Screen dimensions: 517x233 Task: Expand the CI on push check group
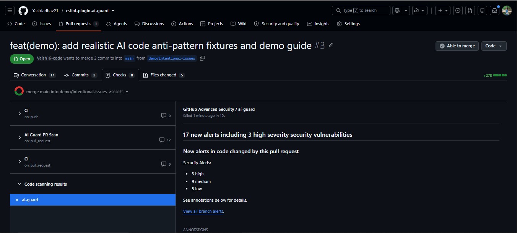pos(20,113)
